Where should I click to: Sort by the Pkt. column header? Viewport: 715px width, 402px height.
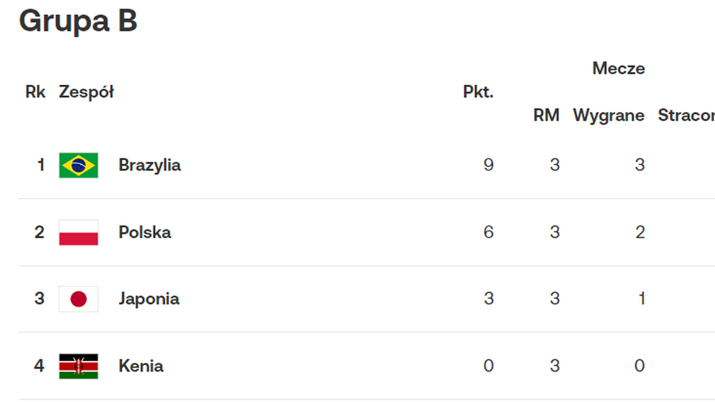(x=478, y=92)
